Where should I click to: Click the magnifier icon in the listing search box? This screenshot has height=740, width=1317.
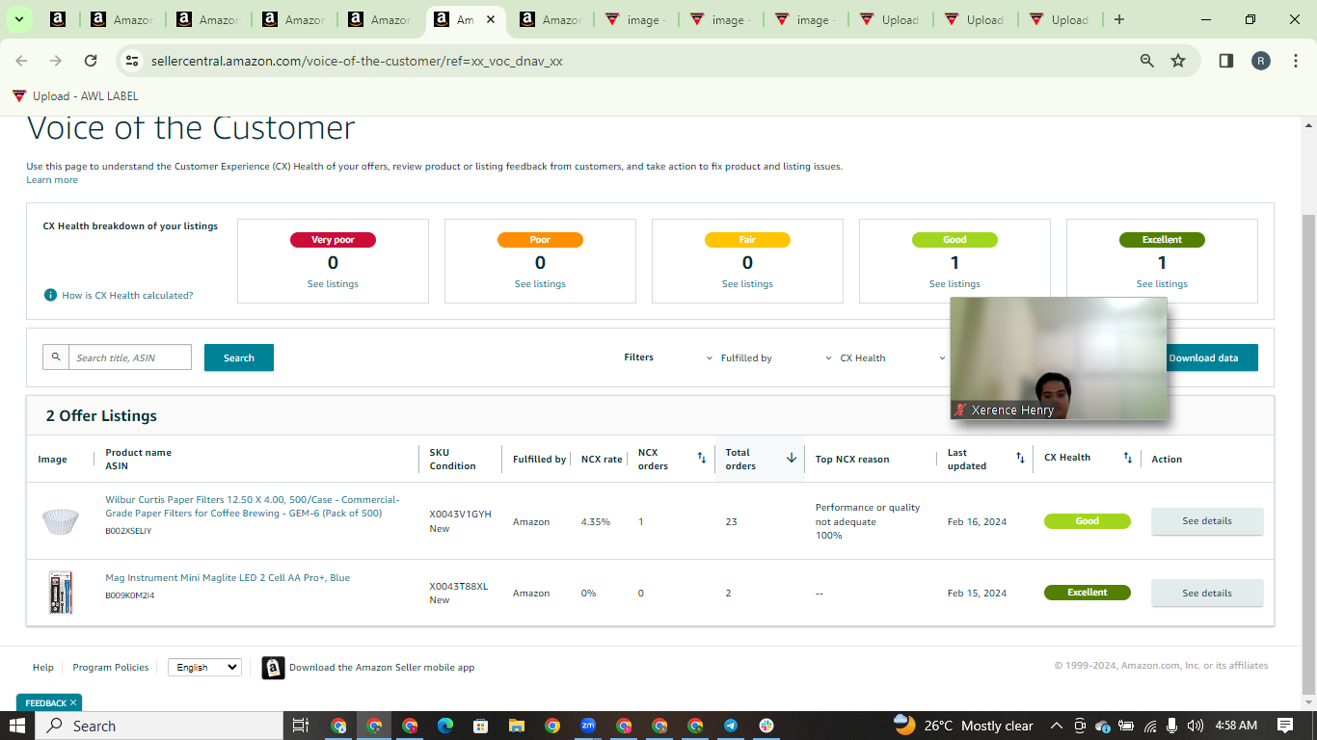(x=56, y=357)
